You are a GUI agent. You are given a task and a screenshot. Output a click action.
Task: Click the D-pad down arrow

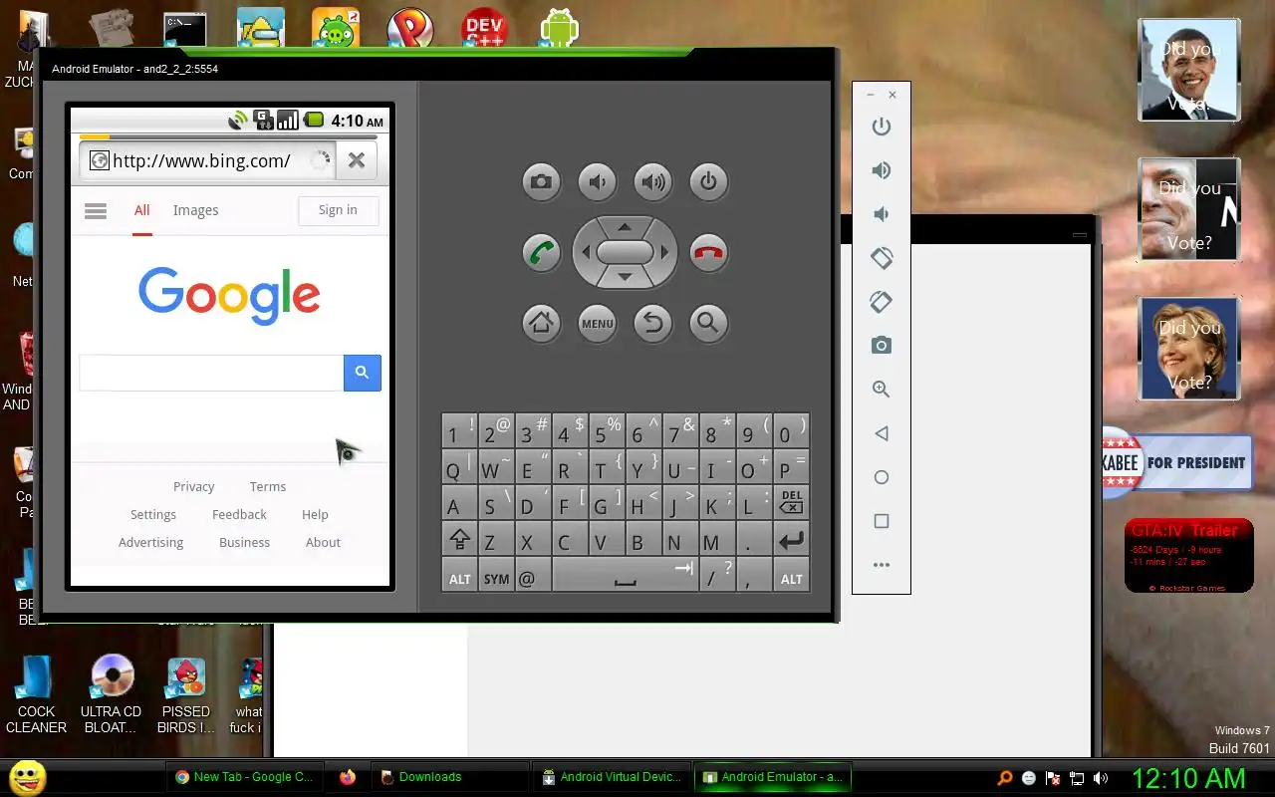click(x=625, y=278)
